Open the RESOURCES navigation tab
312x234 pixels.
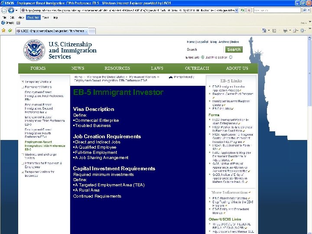(117, 68)
